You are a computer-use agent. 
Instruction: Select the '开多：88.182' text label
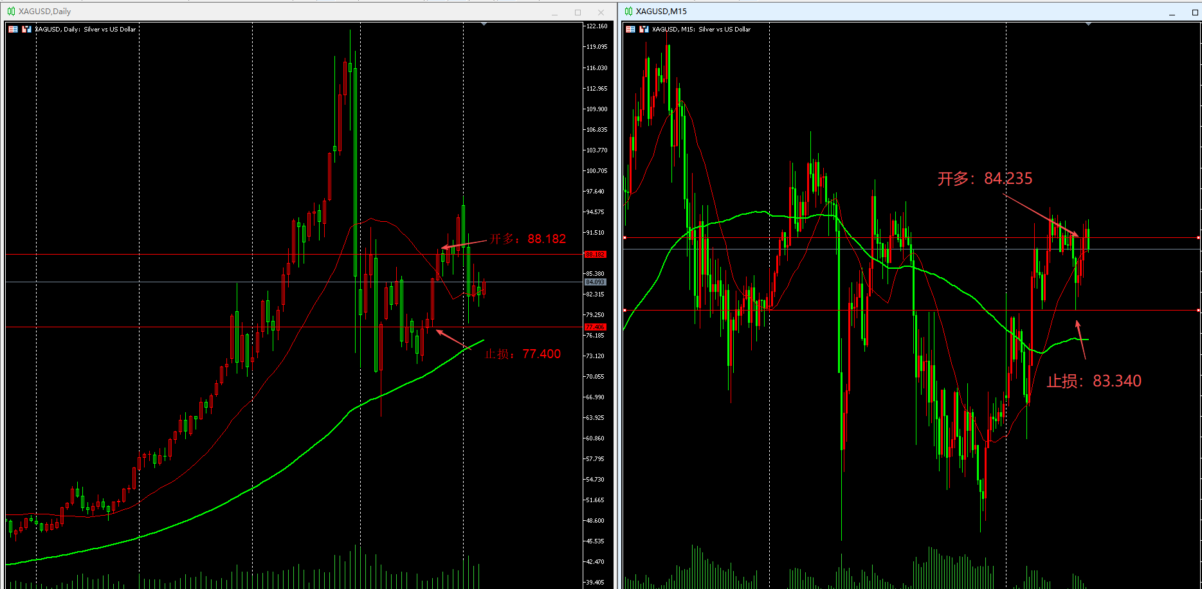tap(527, 239)
